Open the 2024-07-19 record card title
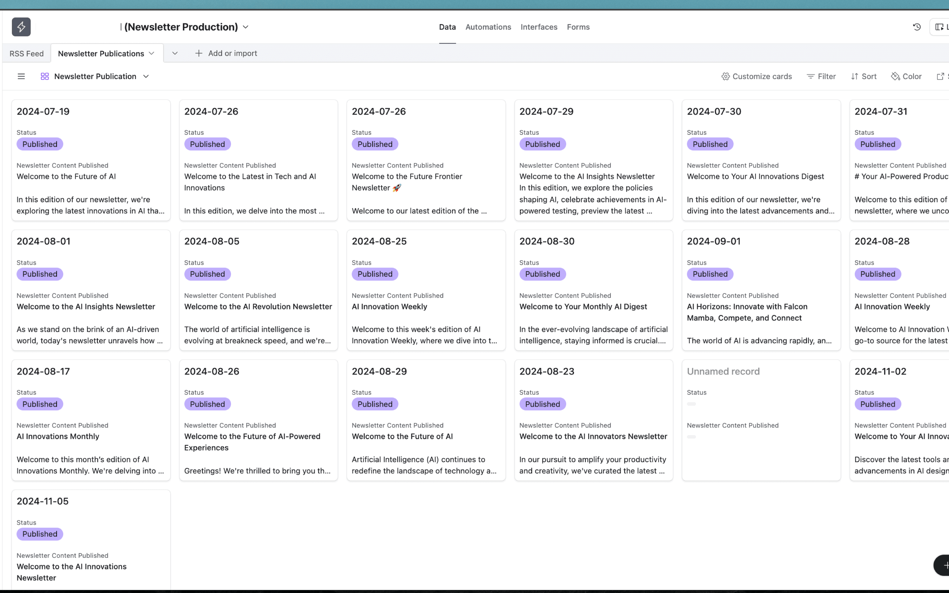The width and height of the screenshot is (949, 593). click(43, 111)
